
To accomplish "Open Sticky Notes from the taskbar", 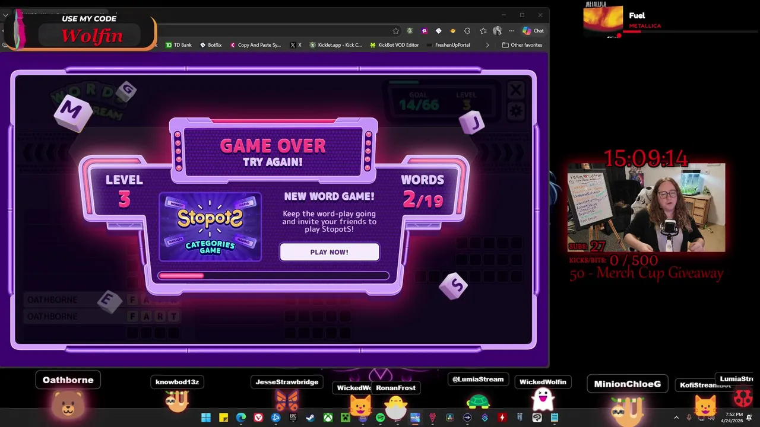I will tap(223, 418).
